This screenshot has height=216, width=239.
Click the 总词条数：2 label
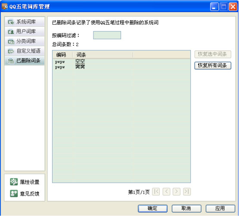point(65,44)
